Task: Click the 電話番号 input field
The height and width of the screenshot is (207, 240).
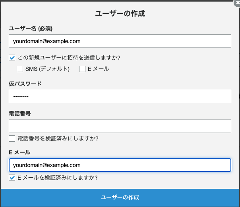Action: (x=120, y=126)
